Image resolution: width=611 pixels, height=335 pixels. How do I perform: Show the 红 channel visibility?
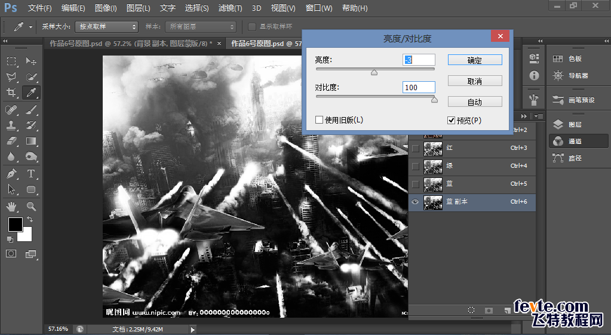[415, 148]
